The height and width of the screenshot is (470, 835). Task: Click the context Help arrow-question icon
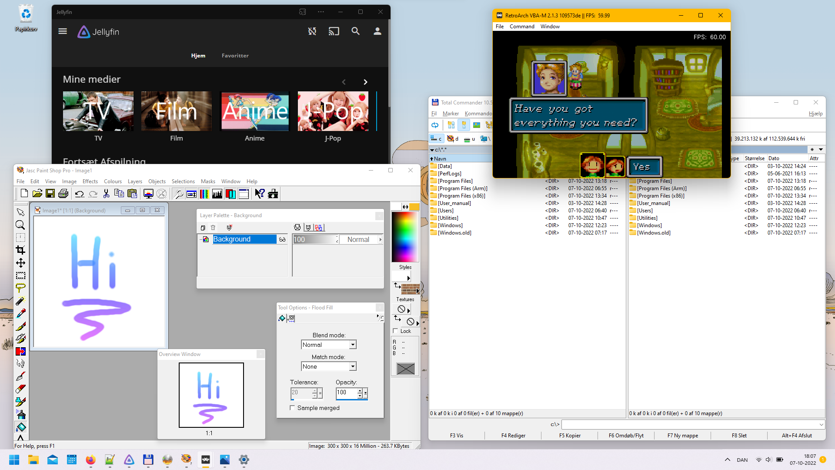click(260, 194)
